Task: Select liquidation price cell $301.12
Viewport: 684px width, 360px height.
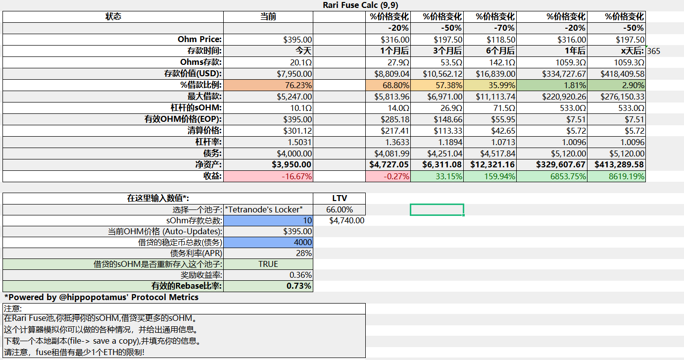Action: click(268, 131)
